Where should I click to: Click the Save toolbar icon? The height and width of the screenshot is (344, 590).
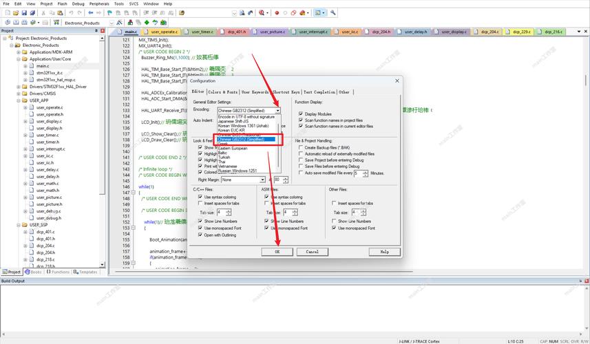point(24,13)
